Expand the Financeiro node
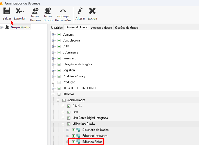199x145 pixels. pyautogui.click(x=53, y=58)
